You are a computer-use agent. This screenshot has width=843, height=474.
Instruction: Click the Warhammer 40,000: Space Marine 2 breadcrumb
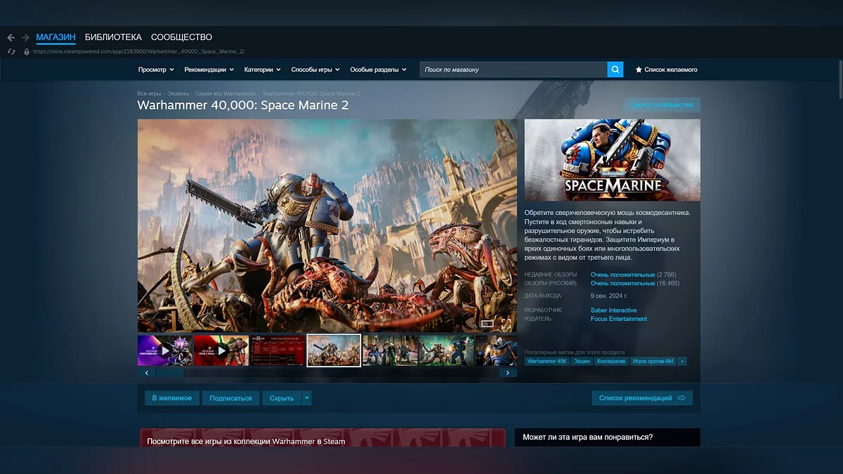point(311,93)
